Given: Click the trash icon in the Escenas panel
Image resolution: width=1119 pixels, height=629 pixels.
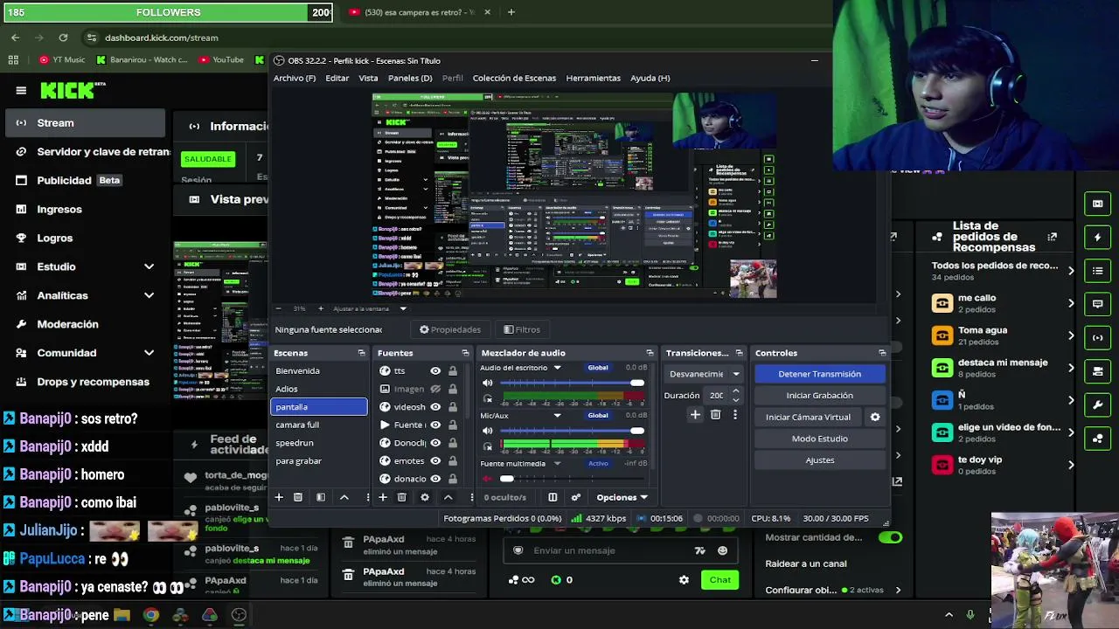Looking at the screenshot, I should [x=298, y=497].
